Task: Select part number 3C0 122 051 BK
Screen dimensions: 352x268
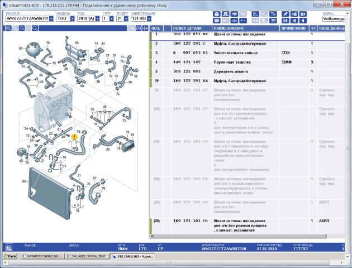Action: pos(191,34)
